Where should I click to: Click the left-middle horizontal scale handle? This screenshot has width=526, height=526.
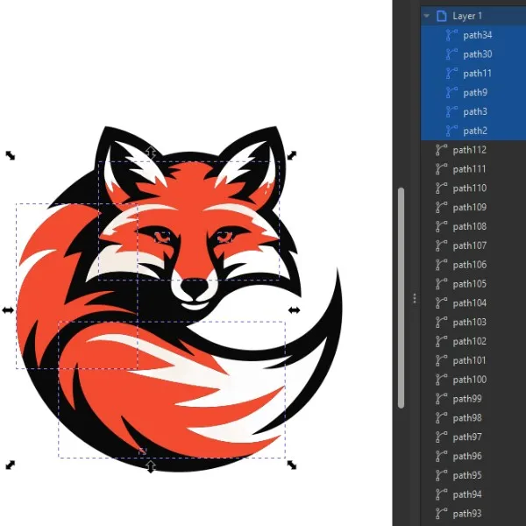click(x=9, y=310)
